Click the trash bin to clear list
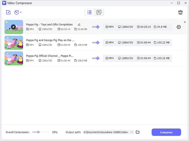The image size is (189, 141). tap(180, 12)
